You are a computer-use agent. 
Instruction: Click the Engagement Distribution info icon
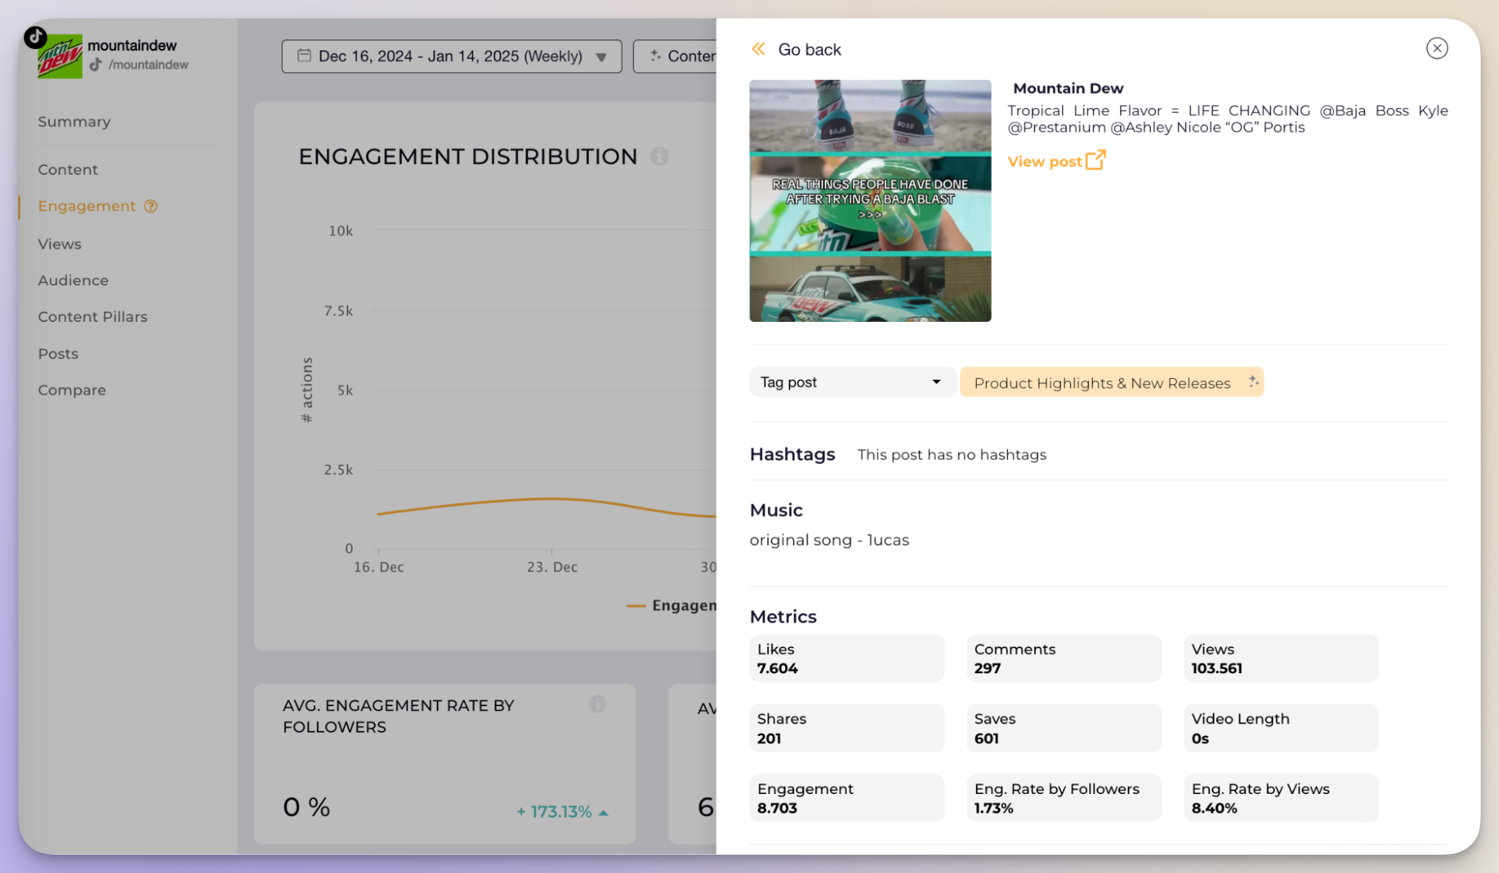659,156
